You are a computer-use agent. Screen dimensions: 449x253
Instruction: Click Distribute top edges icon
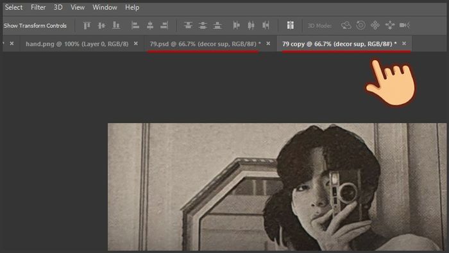[x=188, y=26]
